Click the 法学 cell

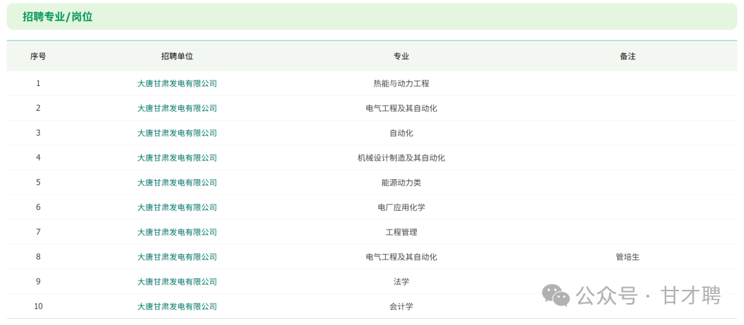[x=401, y=282]
